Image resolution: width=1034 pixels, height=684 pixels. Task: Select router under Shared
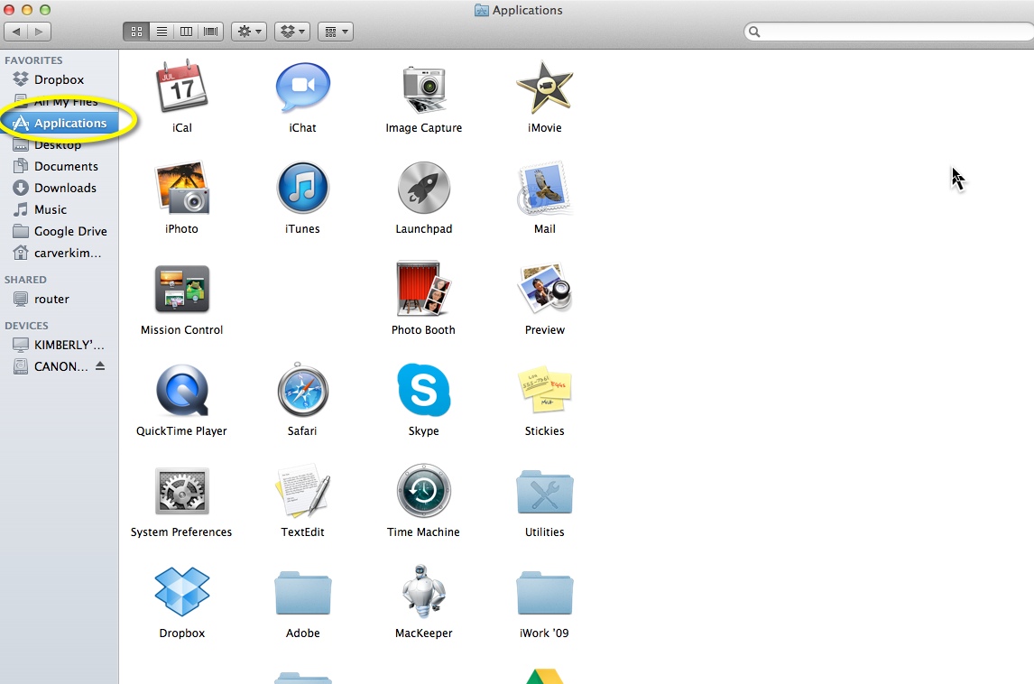coord(60,300)
